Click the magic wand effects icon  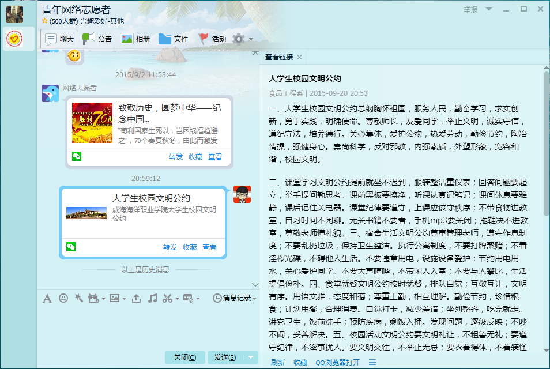78,298
